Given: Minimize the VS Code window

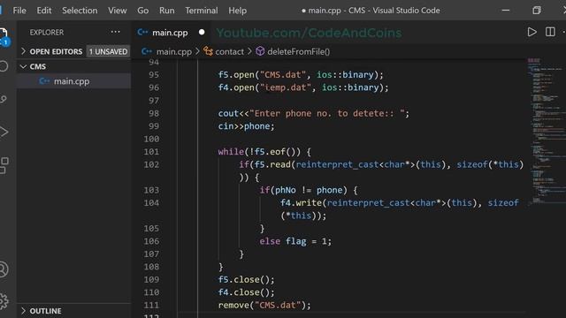Looking at the screenshot, I should click(506, 11).
